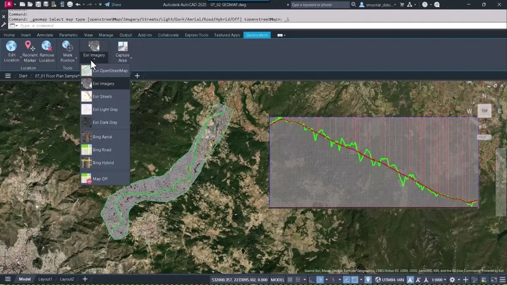Click the Plot printer icon
The height and width of the screenshot is (285, 507).
(70, 4)
